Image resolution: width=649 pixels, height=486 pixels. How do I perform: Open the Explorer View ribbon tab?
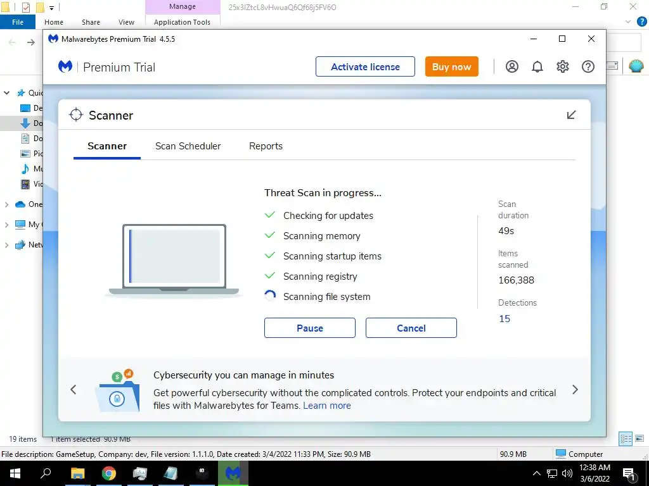click(x=126, y=22)
